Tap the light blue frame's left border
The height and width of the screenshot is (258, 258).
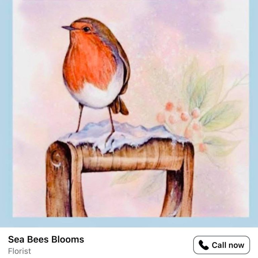point(6,109)
